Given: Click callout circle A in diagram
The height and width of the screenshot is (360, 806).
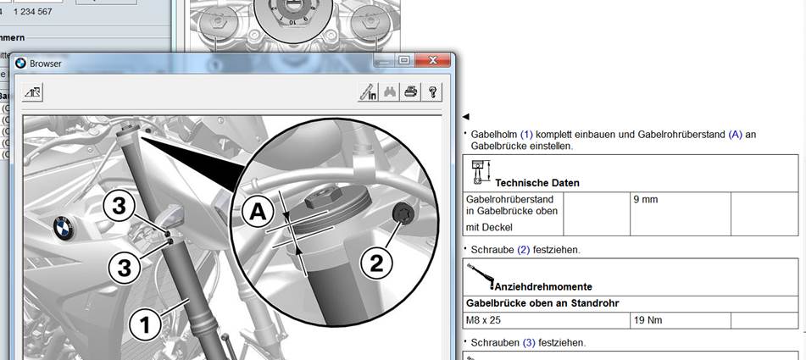Looking at the screenshot, I should point(257,212).
